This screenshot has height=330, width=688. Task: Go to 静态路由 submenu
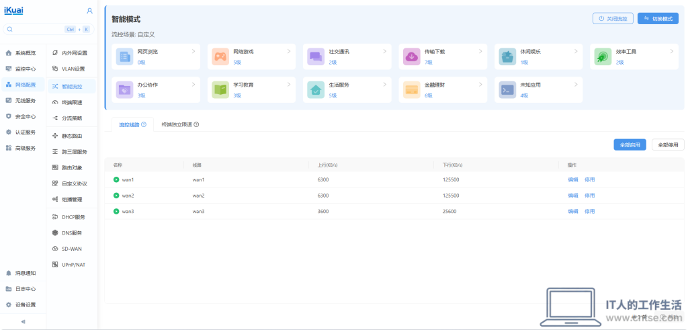click(x=72, y=136)
